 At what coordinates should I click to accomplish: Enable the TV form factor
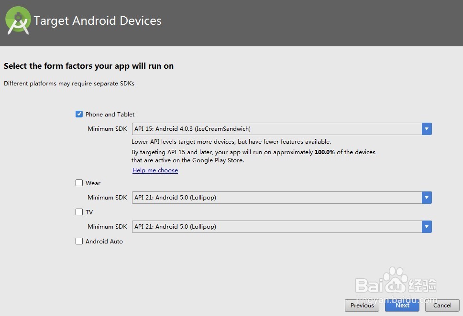[79, 212]
